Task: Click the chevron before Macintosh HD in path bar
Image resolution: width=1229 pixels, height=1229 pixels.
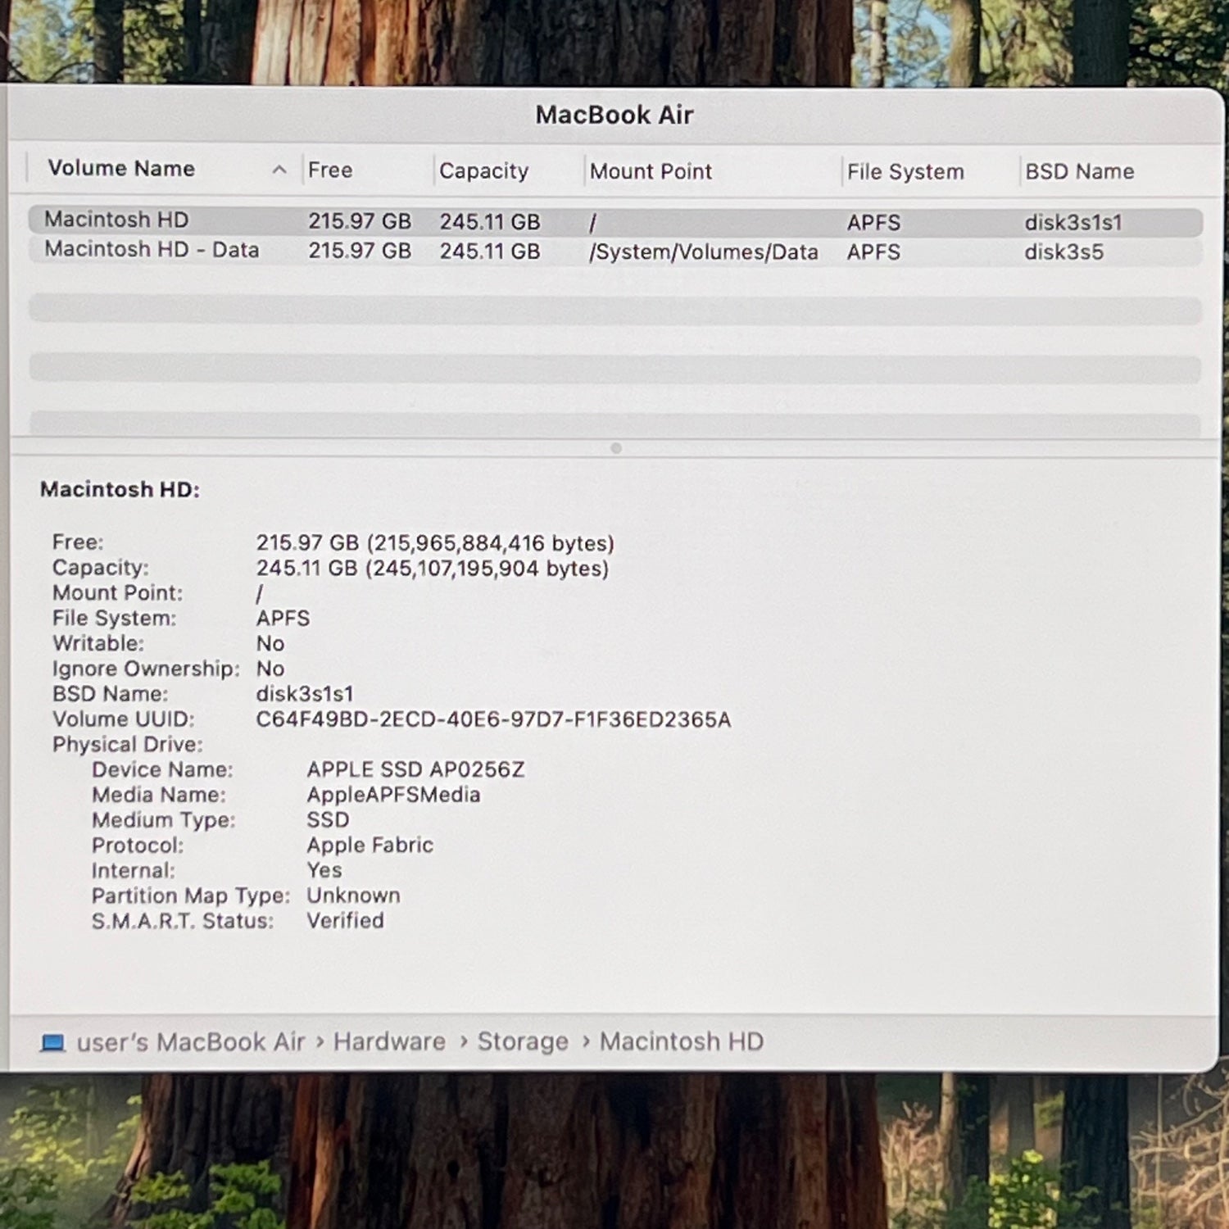Action: tap(586, 1041)
